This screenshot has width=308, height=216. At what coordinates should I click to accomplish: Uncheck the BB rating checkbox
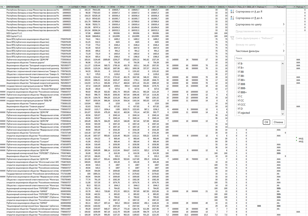(239, 72)
